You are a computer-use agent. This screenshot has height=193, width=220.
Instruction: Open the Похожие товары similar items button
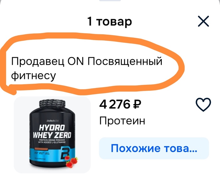154,148
